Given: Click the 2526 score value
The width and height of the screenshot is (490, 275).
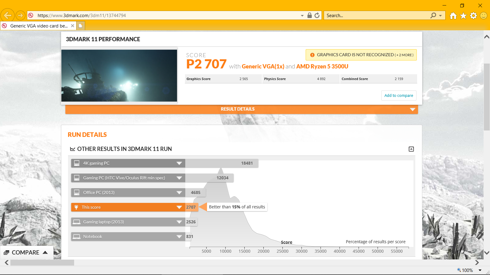Looking at the screenshot, I should (x=191, y=222).
